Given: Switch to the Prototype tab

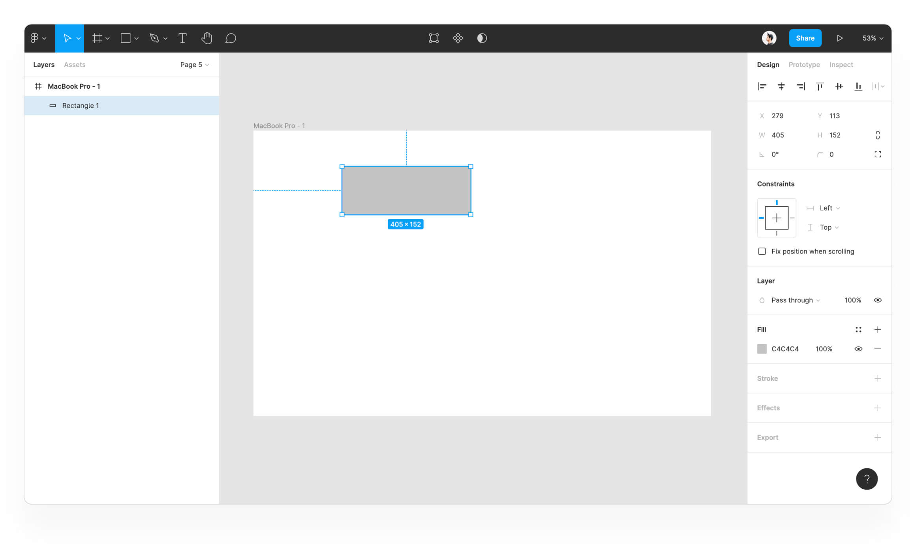Looking at the screenshot, I should [x=804, y=65].
